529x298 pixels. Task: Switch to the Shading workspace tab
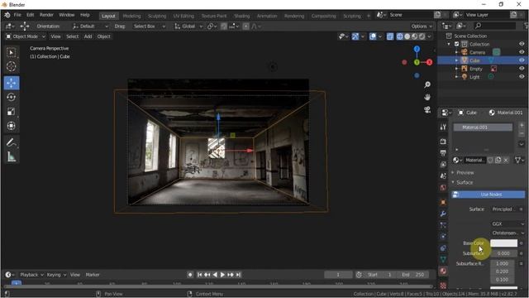point(241,16)
